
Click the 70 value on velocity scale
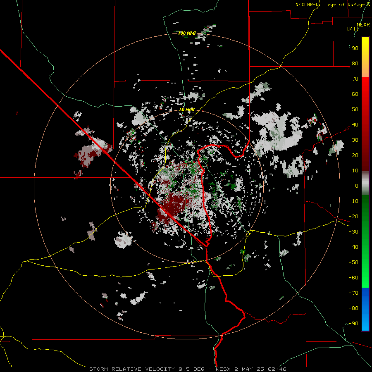tap(355, 79)
